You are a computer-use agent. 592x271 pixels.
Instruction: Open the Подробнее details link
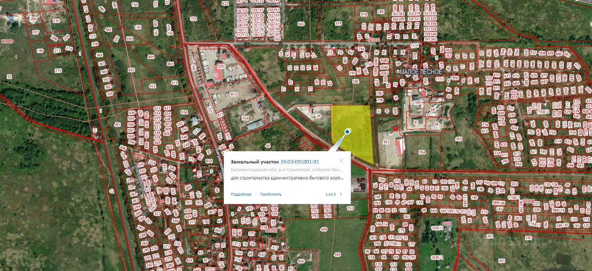click(241, 194)
